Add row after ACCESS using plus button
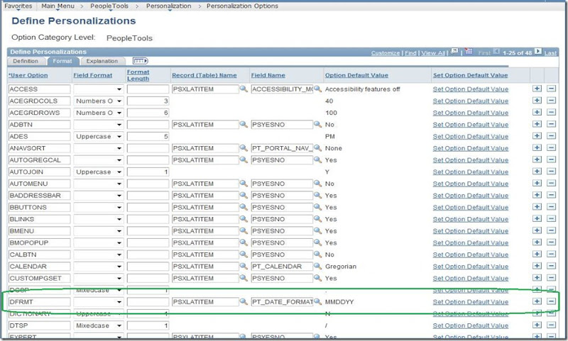568x341 pixels. tap(537, 89)
